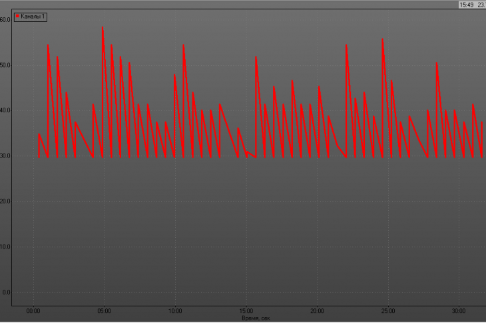The image size is (486, 323).
Task: Click the 10.0 y-axis label
Action: coord(5,247)
